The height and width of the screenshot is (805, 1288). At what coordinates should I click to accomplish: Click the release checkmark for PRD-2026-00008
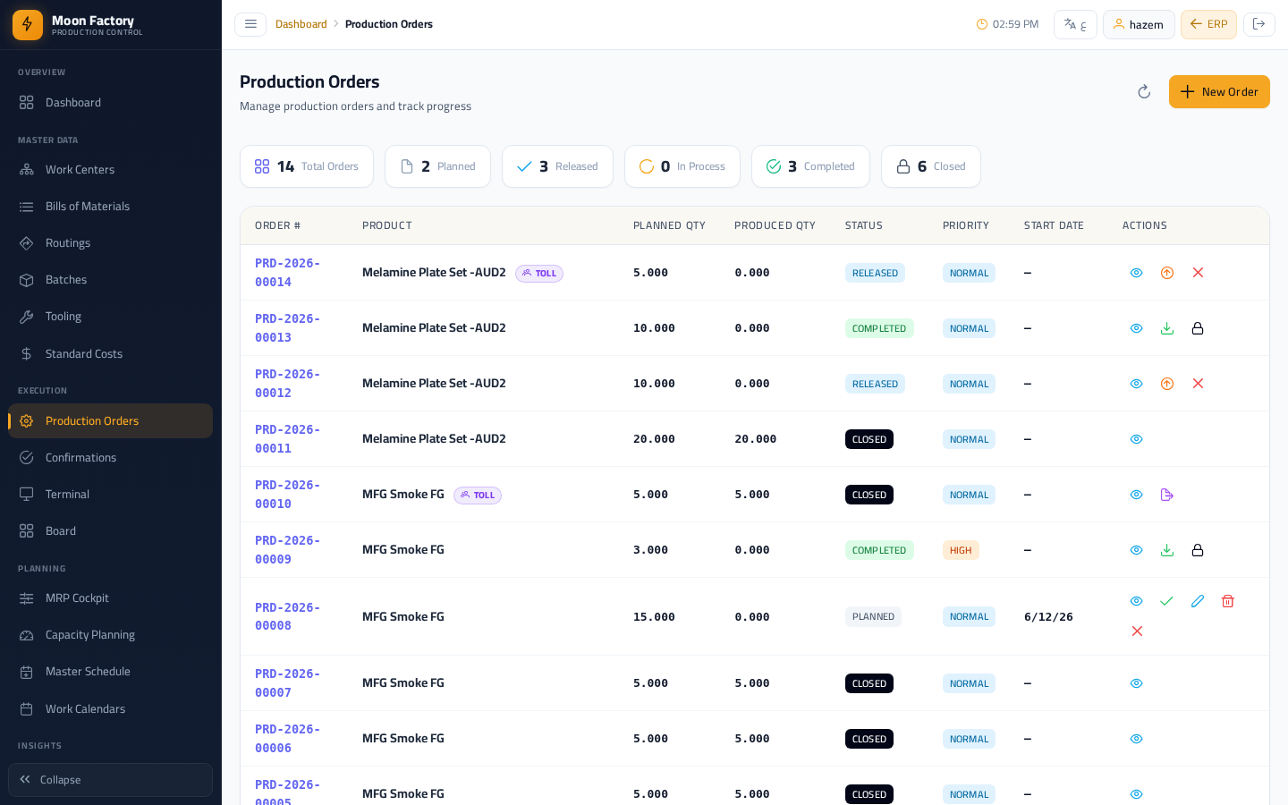(1166, 601)
